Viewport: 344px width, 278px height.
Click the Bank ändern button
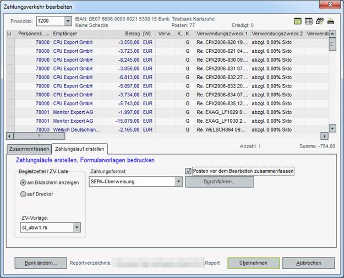[x=41, y=263]
